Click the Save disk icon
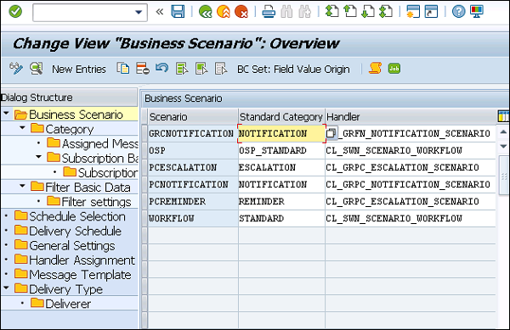This screenshot has height=330, width=510. tap(178, 12)
